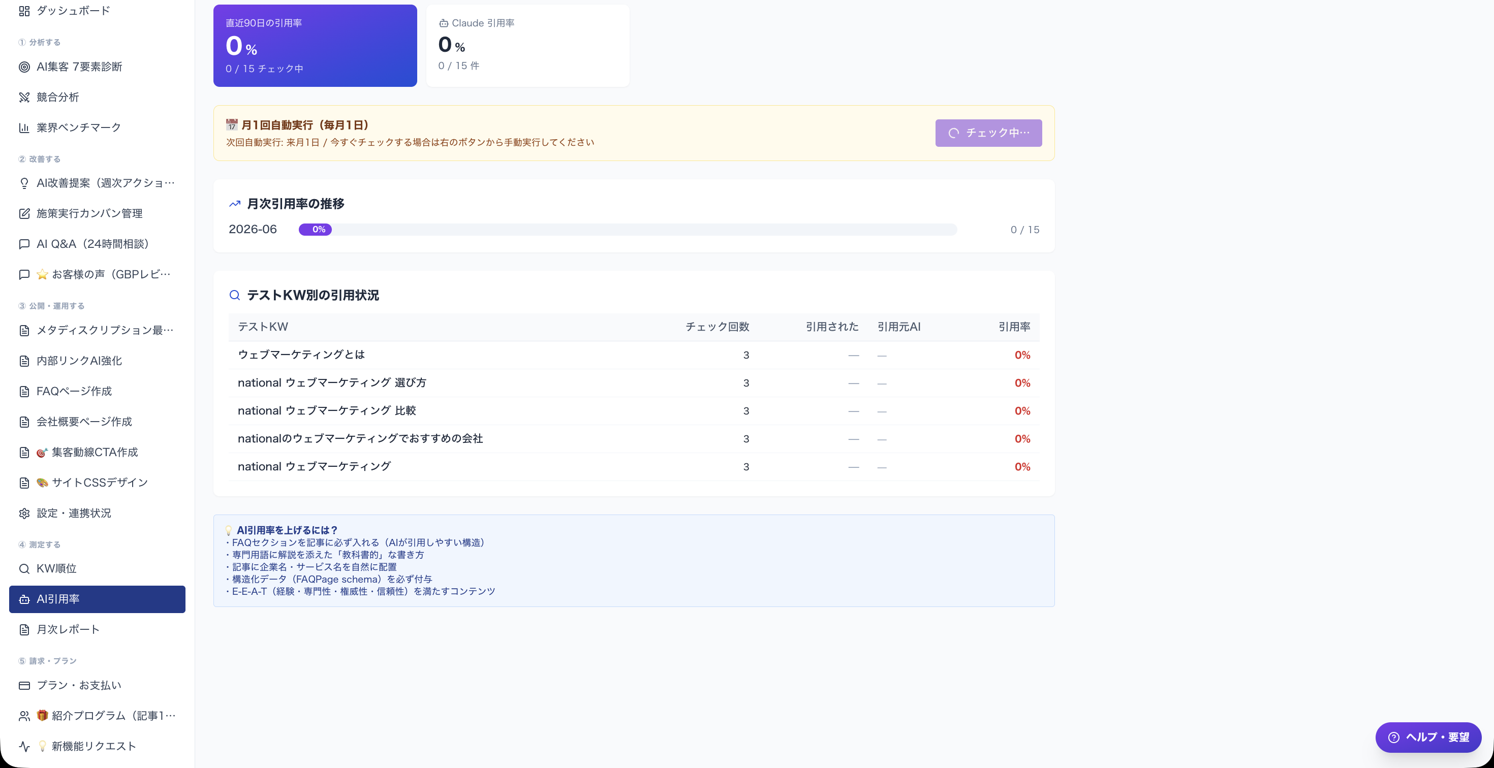The image size is (1494, 768).
Task: Click the document icon for メタディスクリプション最適化
Action: 24,331
